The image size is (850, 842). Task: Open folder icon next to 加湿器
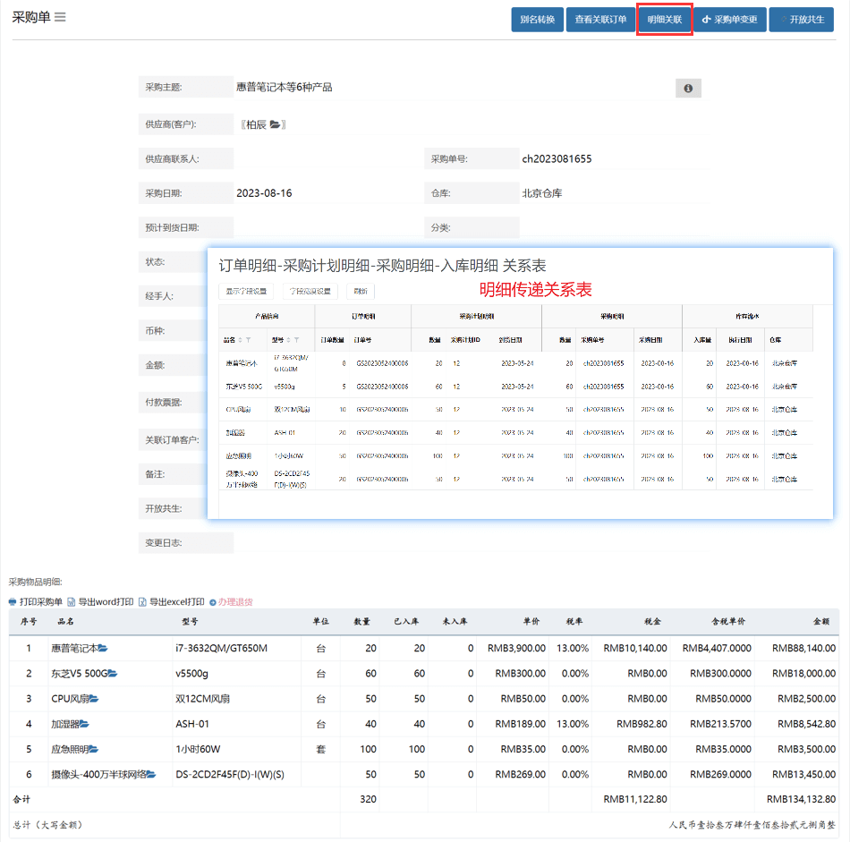click(x=85, y=723)
